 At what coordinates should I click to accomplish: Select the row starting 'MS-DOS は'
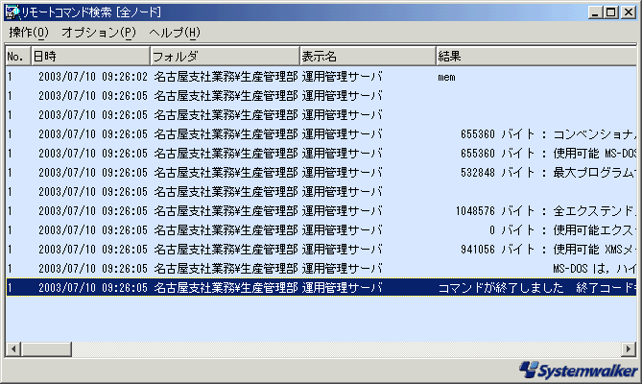tap(321, 269)
